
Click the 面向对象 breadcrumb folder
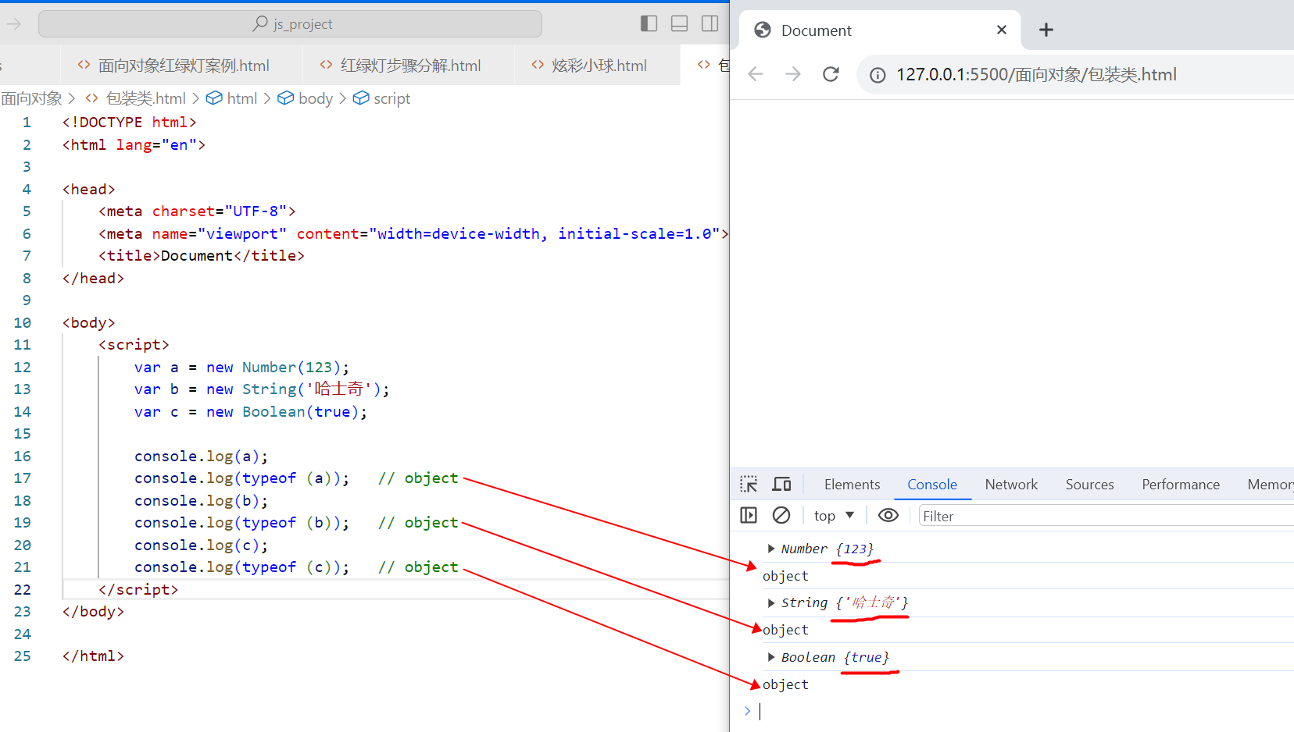click(31, 98)
